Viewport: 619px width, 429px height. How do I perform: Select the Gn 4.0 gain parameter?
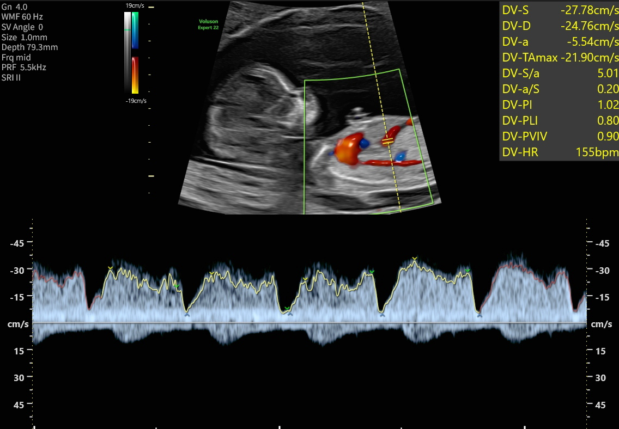pos(14,7)
